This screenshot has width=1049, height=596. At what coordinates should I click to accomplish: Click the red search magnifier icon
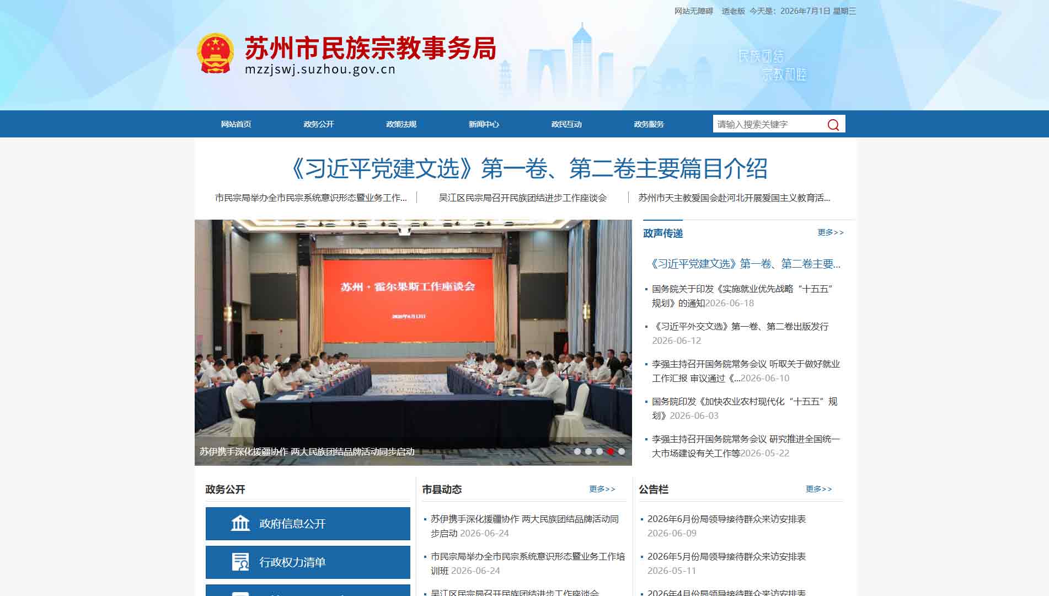tap(833, 125)
